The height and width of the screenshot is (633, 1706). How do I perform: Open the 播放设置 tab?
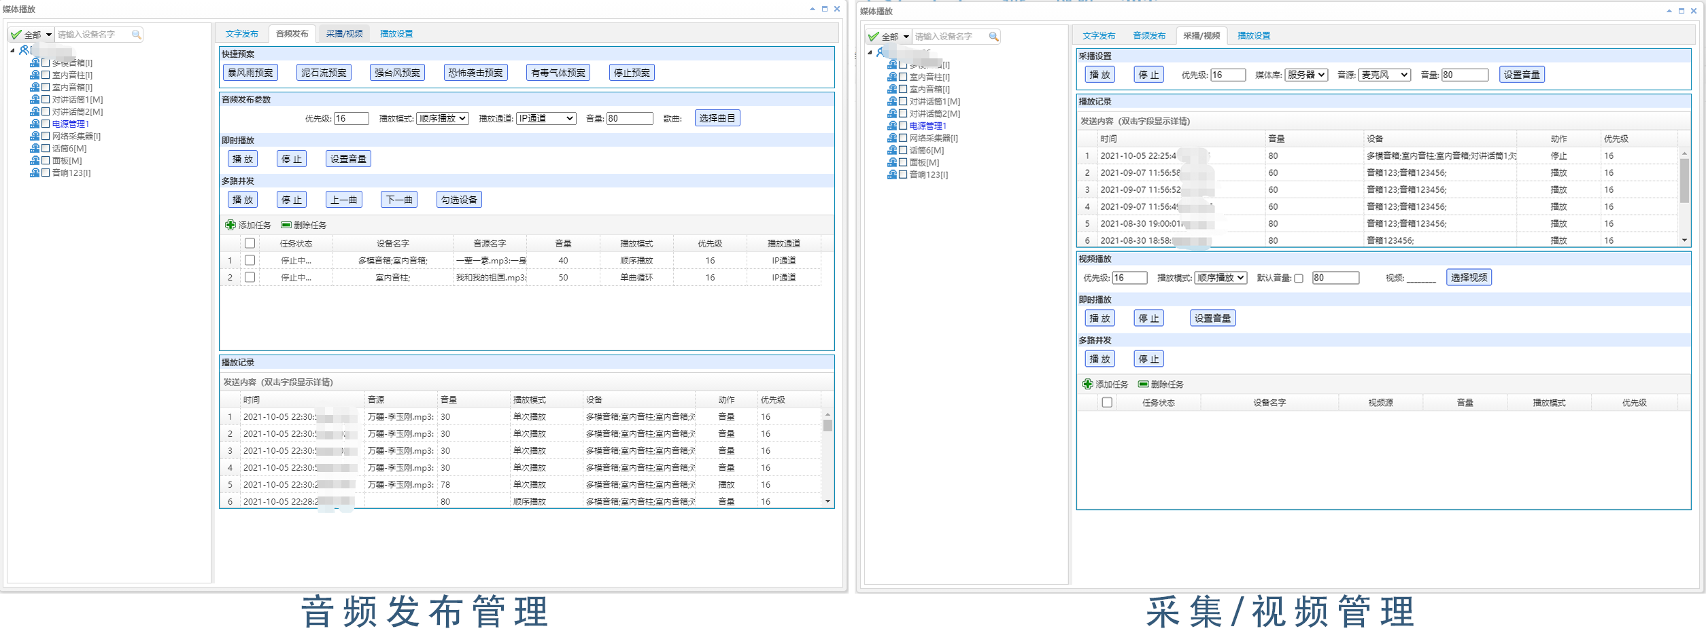[396, 33]
